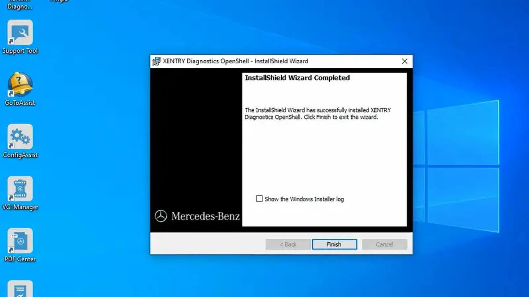Click Finish to exit the wizard

[x=334, y=244]
